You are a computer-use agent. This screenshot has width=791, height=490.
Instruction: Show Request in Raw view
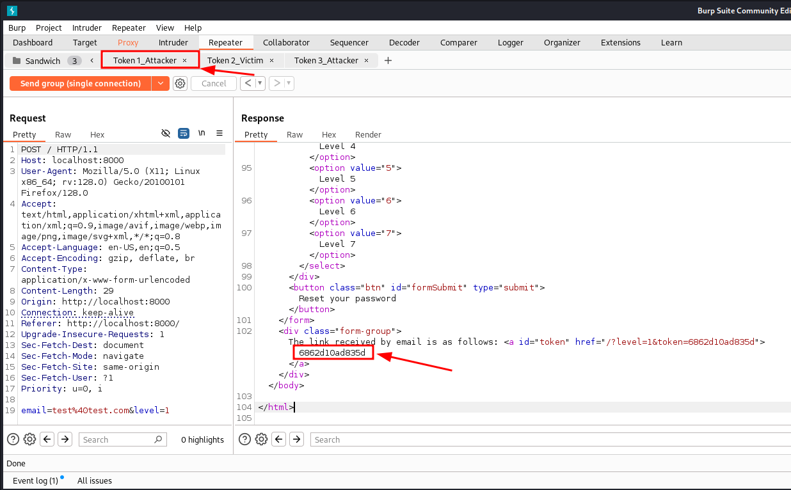tap(63, 134)
